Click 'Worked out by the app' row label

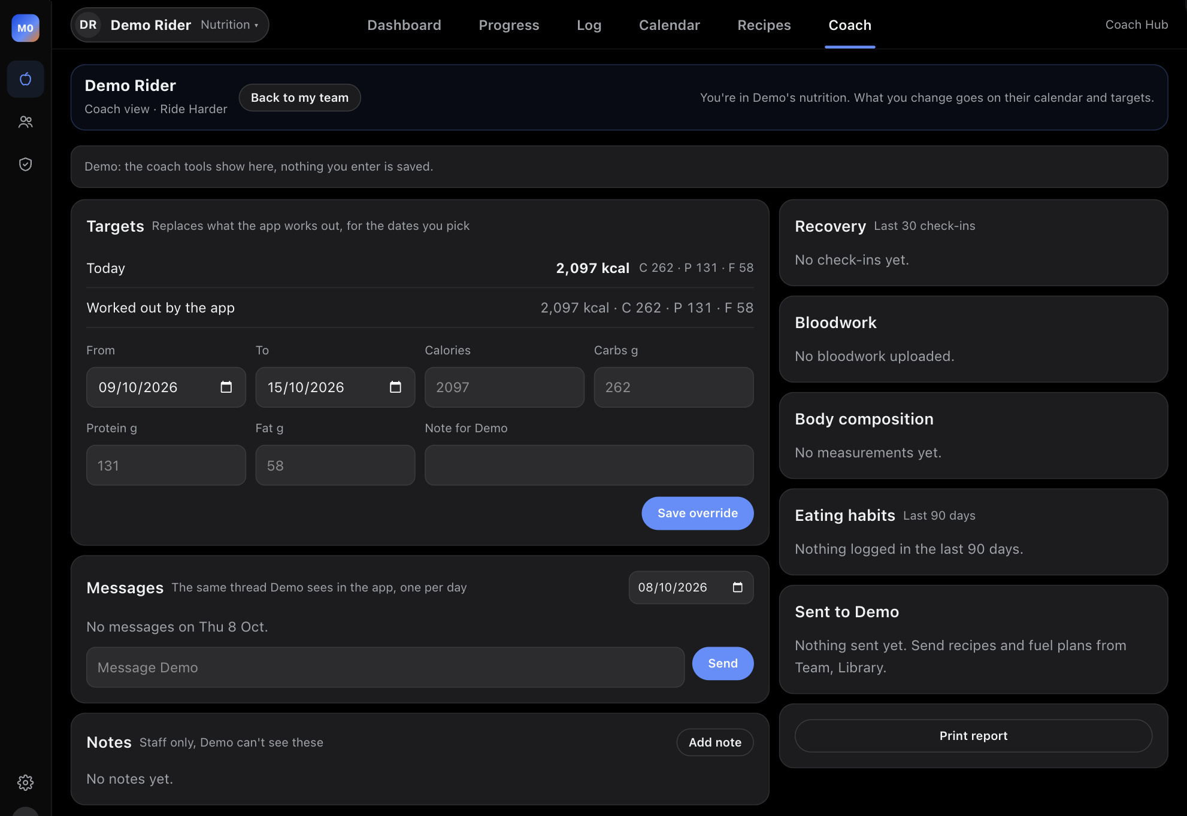(x=161, y=308)
